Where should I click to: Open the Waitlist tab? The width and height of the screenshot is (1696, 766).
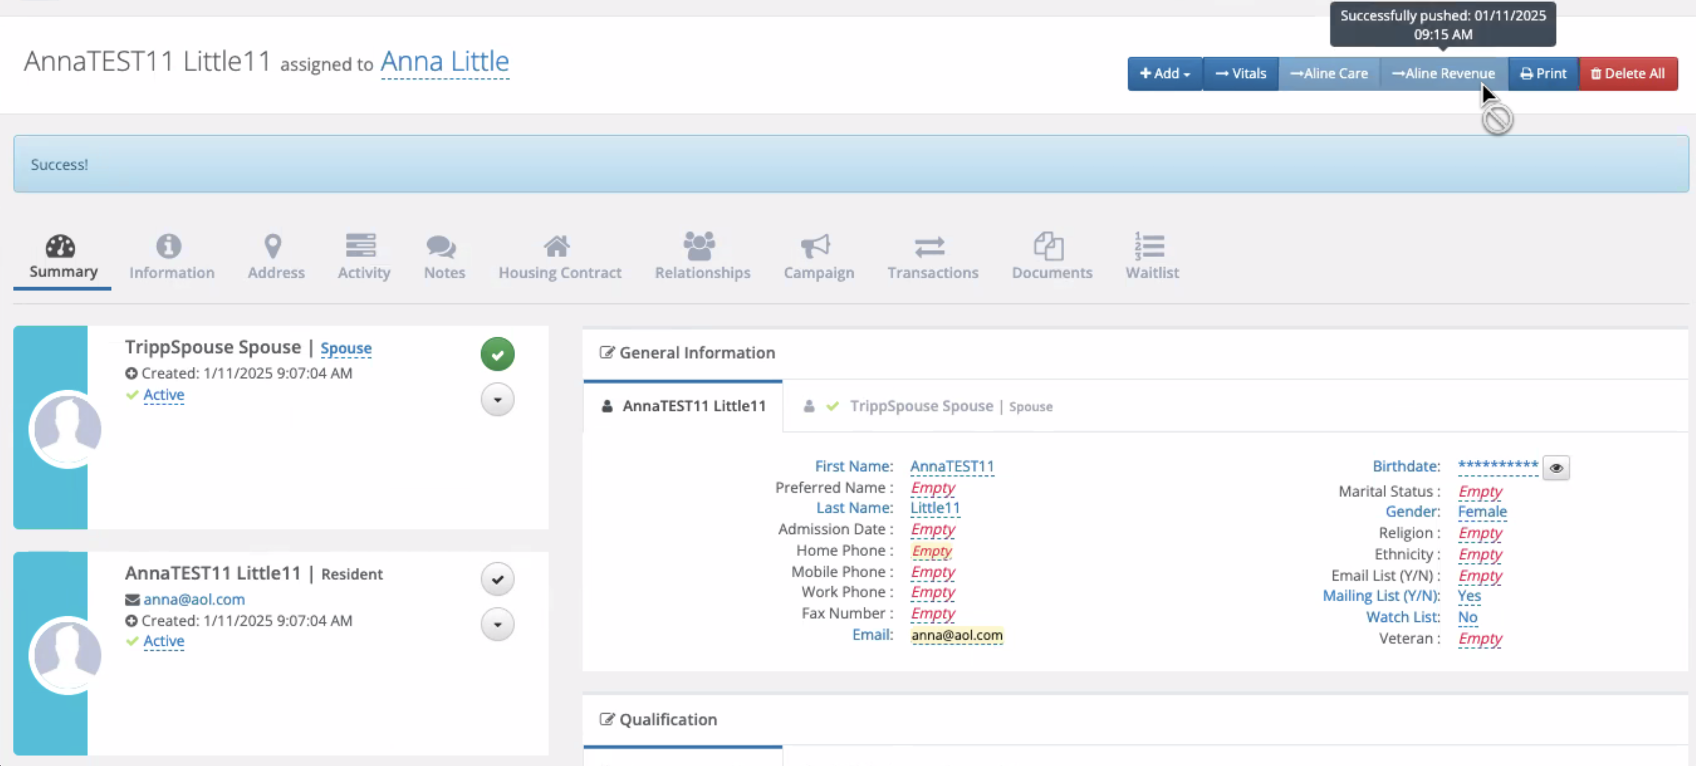click(x=1152, y=256)
